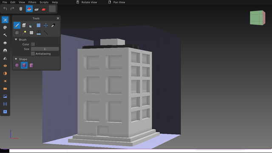Collapse the Brush section
Screen dimensions: 272x153
click(16, 40)
